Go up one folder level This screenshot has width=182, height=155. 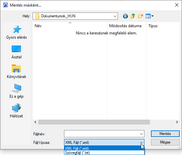(x=133, y=16)
